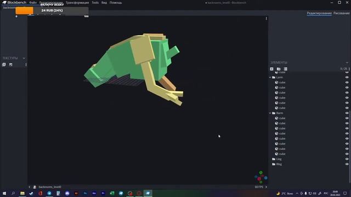Collapse the ЭЛЕМЕНТЫ panel
The image size is (351, 197).
click(x=347, y=62)
